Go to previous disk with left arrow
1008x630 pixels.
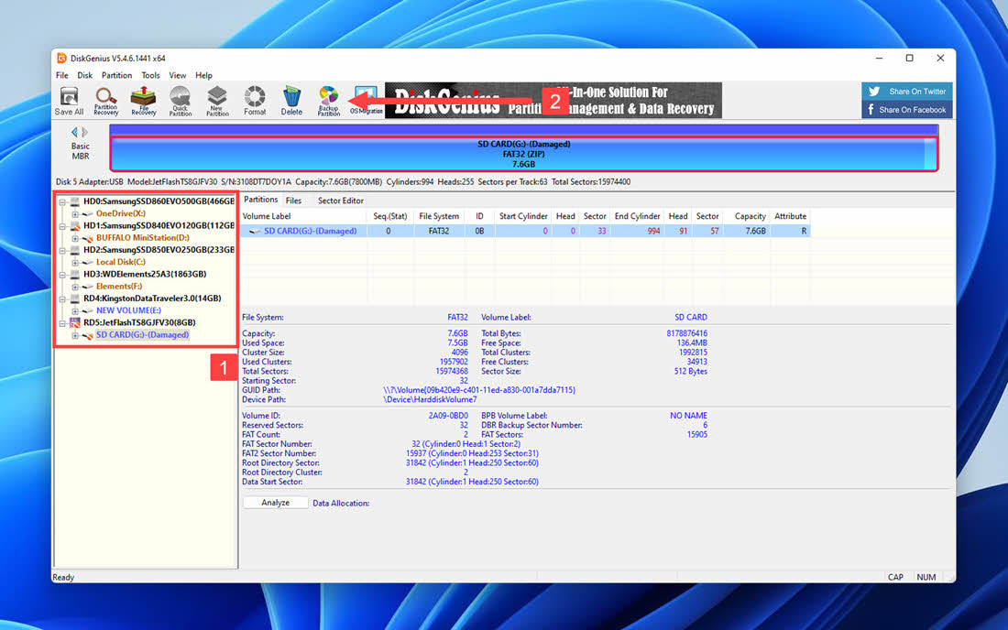(74, 132)
